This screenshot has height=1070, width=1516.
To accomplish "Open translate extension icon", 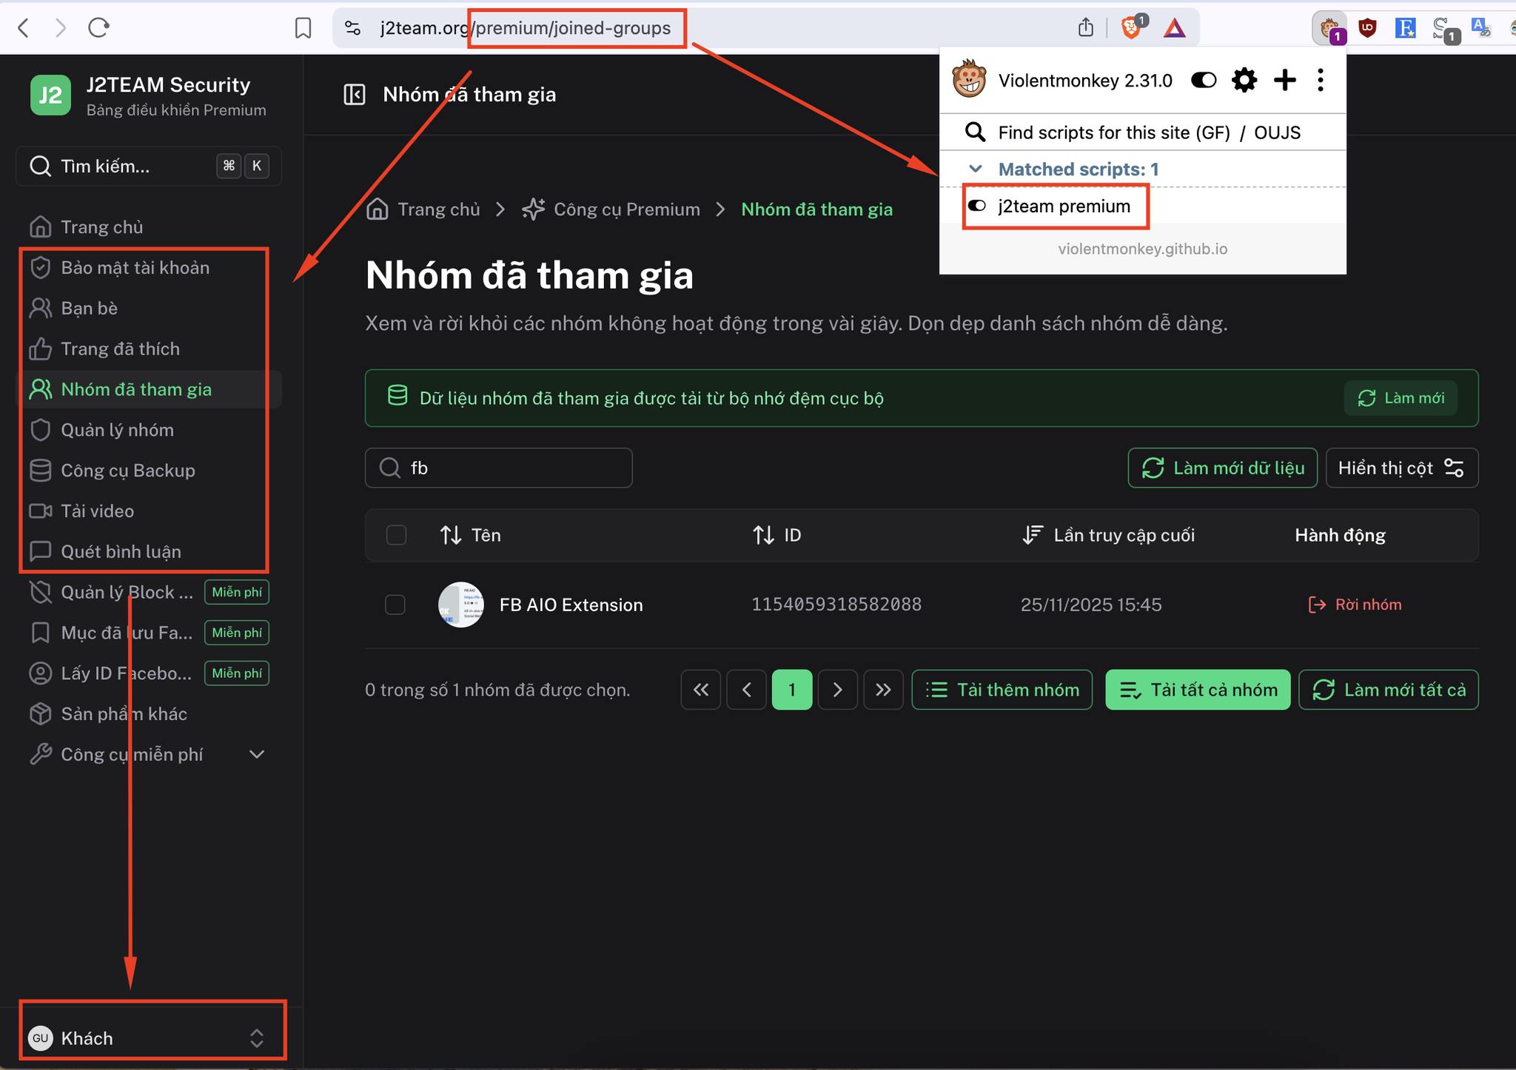I will tap(1480, 28).
